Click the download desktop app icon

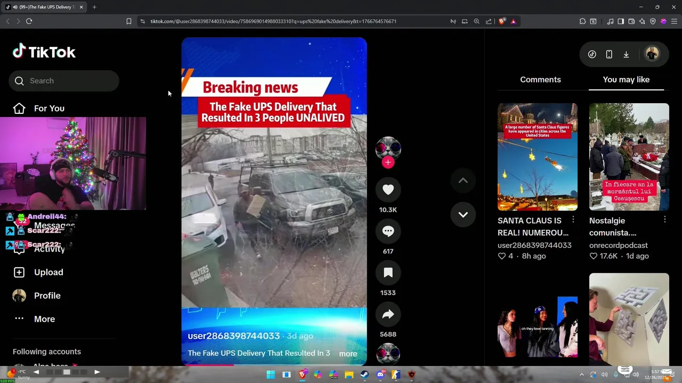coord(626,54)
